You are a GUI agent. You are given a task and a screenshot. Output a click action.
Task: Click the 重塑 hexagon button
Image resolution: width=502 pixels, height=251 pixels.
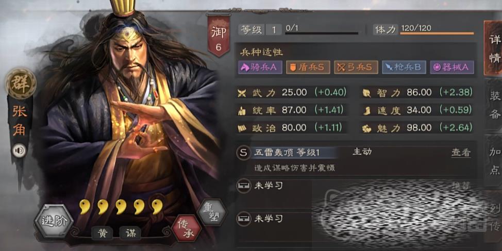pyautogui.click(x=212, y=212)
